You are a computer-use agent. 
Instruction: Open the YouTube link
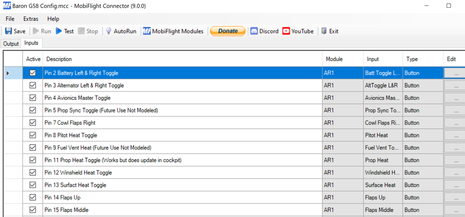[298, 31]
